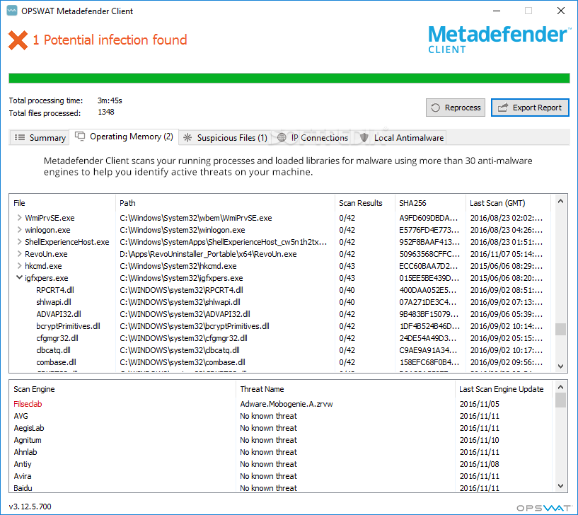
Task: Click the engine list scroll down arrow
Action: pyautogui.click(x=560, y=486)
